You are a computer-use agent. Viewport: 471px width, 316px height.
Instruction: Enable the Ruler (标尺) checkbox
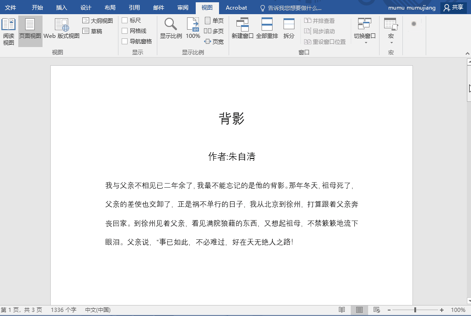[125, 21]
